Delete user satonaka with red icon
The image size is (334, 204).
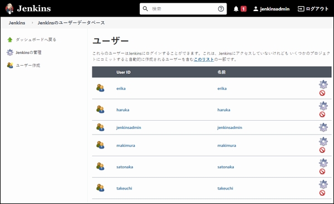pyautogui.click(x=322, y=171)
